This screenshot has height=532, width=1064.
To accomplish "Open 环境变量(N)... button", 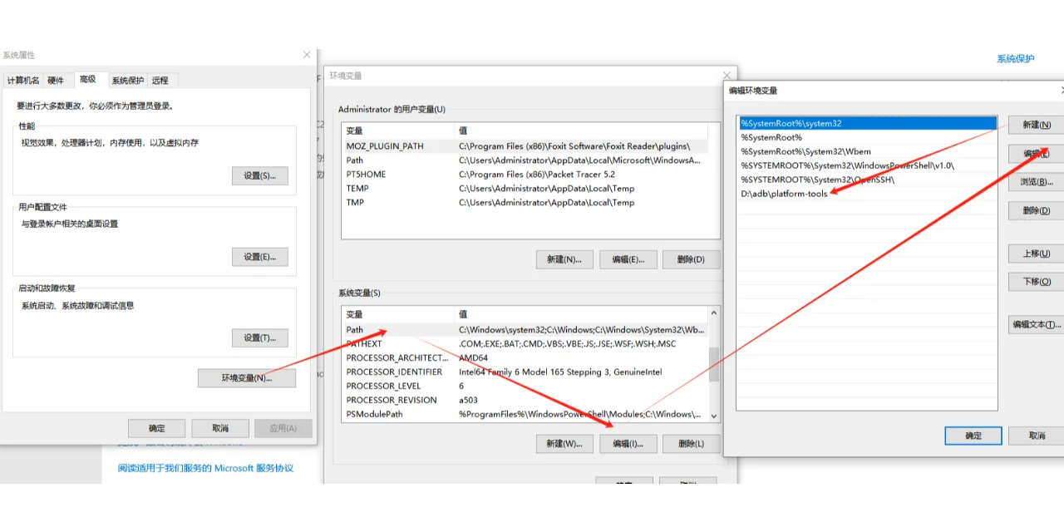I will pos(247,378).
